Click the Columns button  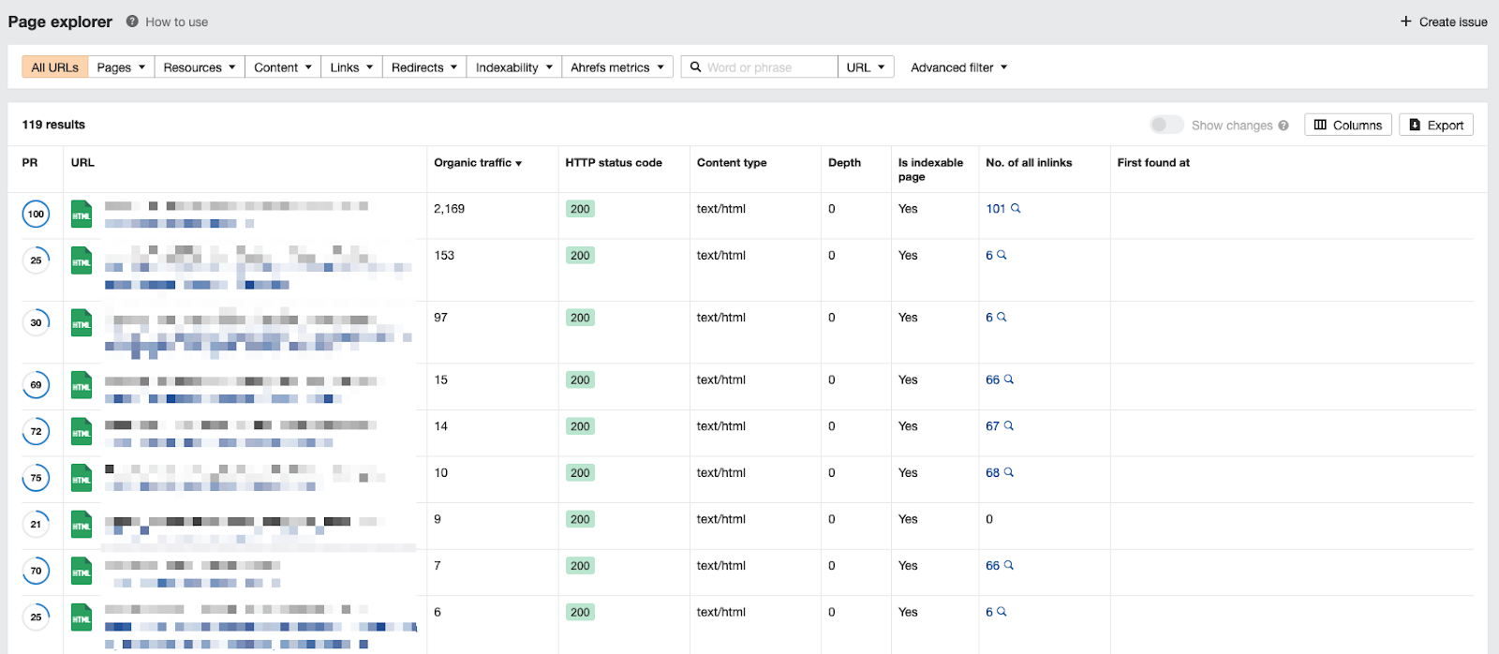tap(1347, 126)
